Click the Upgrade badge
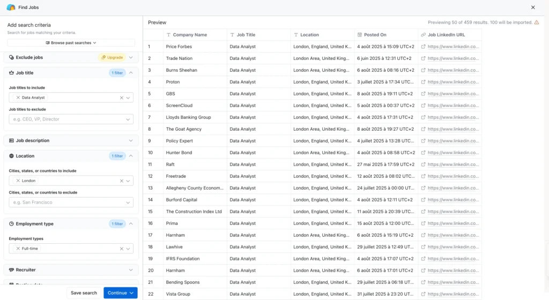 click(112, 57)
